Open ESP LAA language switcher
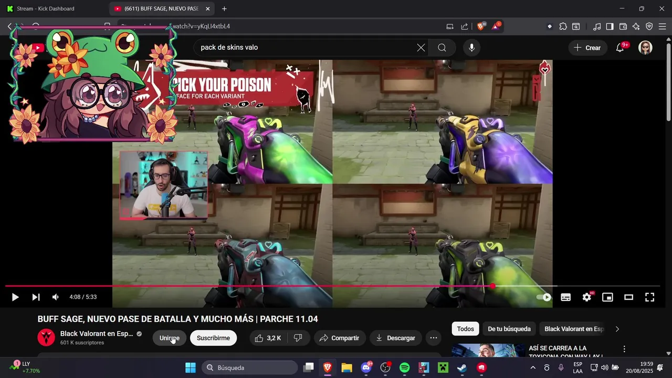The width and height of the screenshot is (672, 378). point(577,367)
